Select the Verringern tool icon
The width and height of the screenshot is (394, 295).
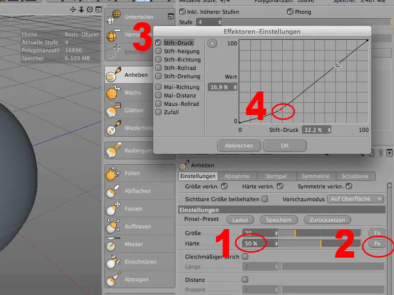pyautogui.click(x=112, y=35)
